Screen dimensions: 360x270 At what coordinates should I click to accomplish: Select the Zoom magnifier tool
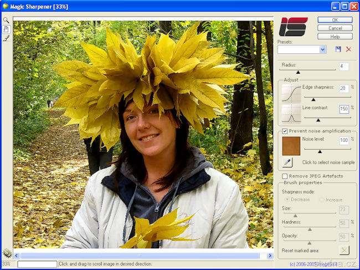point(6,20)
